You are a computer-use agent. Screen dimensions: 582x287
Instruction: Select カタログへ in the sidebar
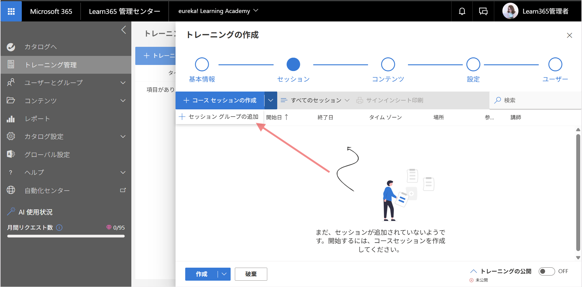point(66,47)
